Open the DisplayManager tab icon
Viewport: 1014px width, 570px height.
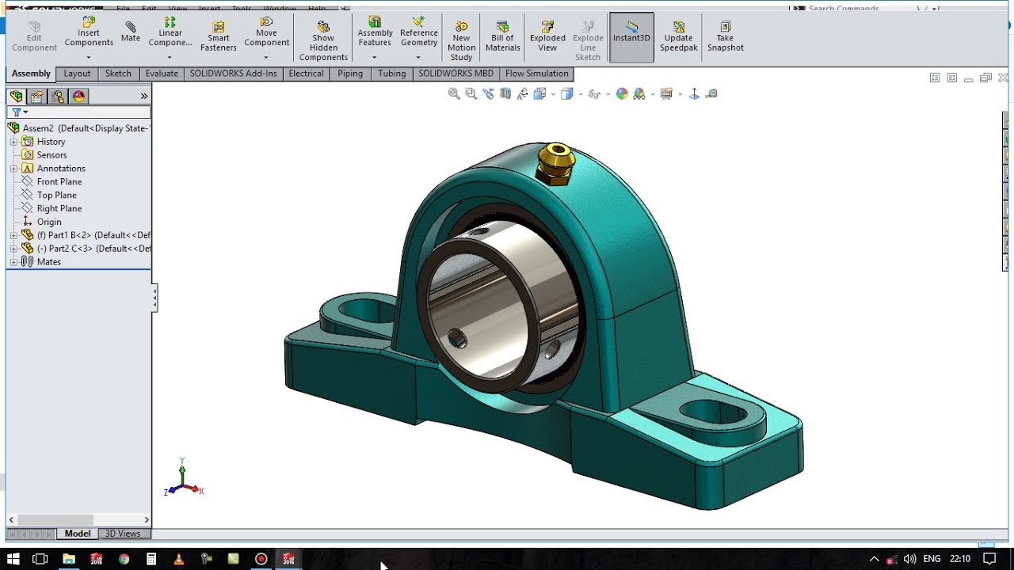pyautogui.click(x=78, y=97)
